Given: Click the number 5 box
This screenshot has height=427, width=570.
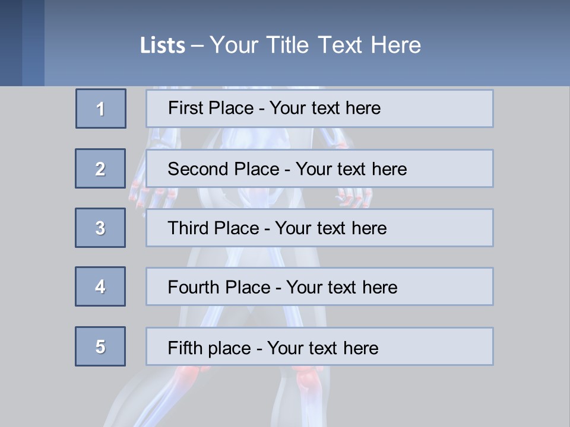Looking at the screenshot, I should [x=100, y=346].
